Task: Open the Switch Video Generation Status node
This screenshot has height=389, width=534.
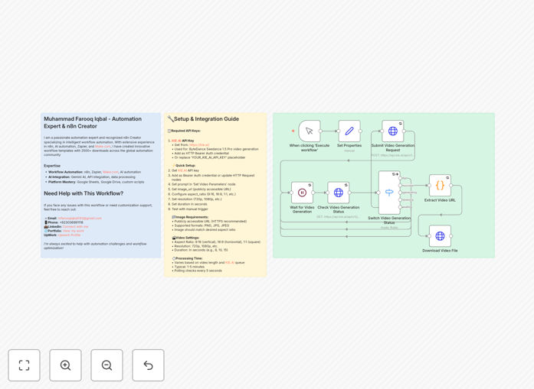Action: pyautogui.click(x=389, y=193)
